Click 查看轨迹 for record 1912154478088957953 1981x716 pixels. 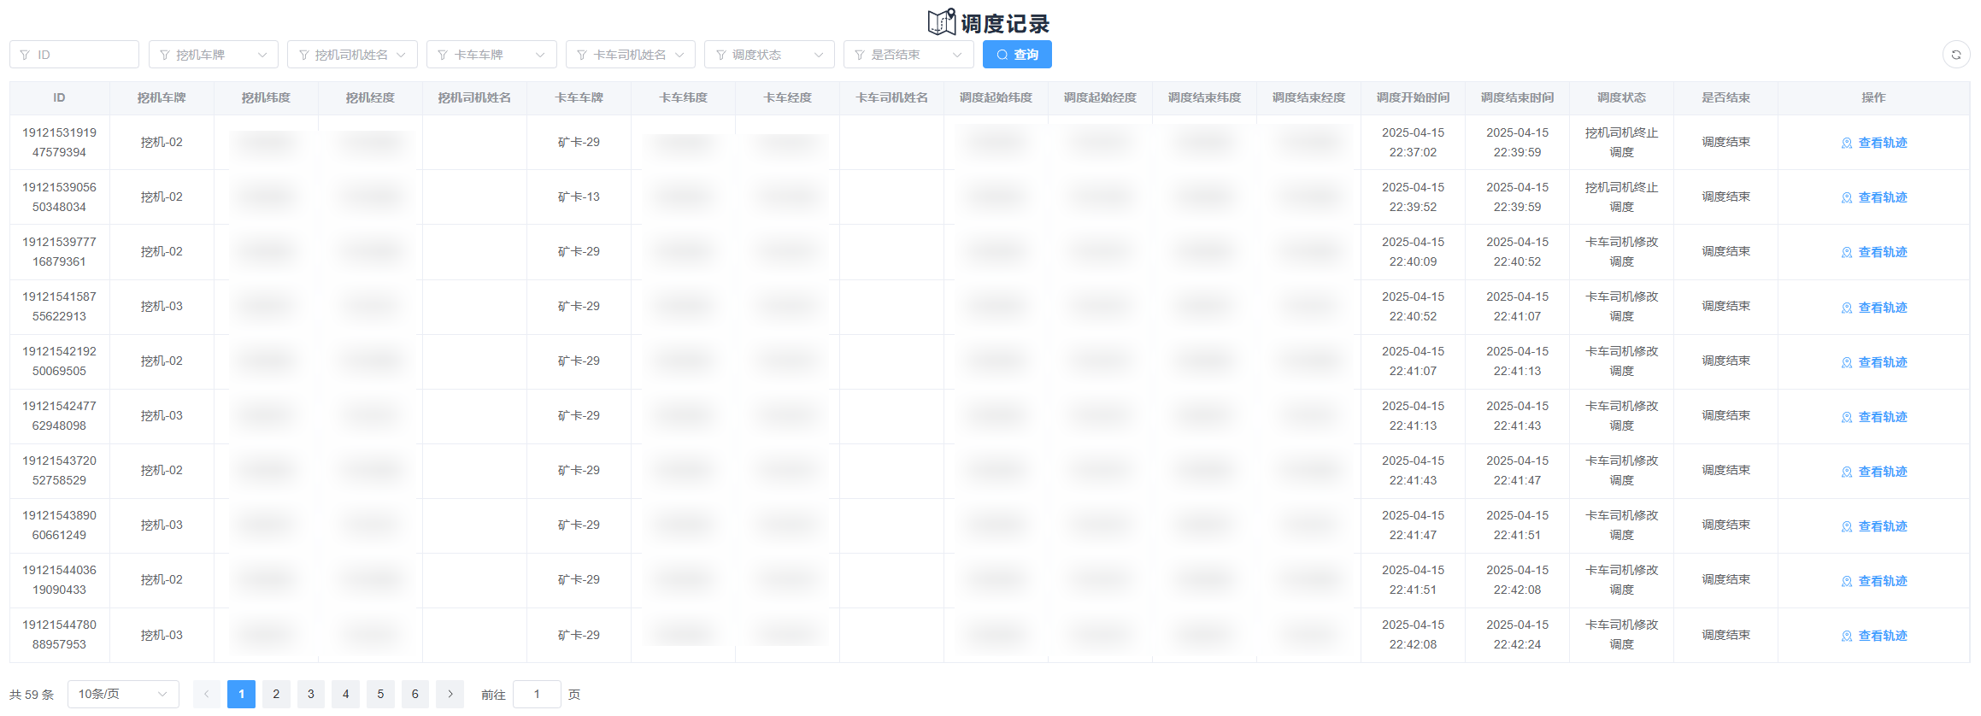pyautogui.click(x=1873, y=636)
